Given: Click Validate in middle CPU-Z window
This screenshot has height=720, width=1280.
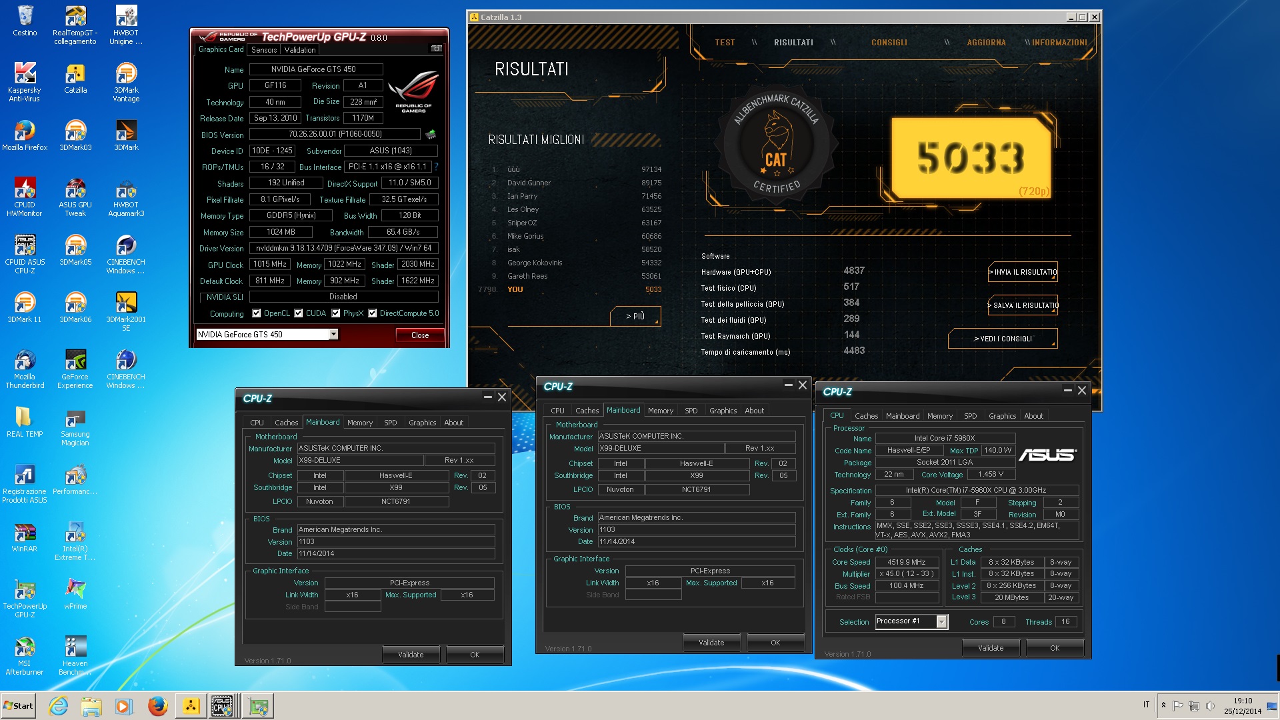Looking at the screenshot, I should pos(711,643).
